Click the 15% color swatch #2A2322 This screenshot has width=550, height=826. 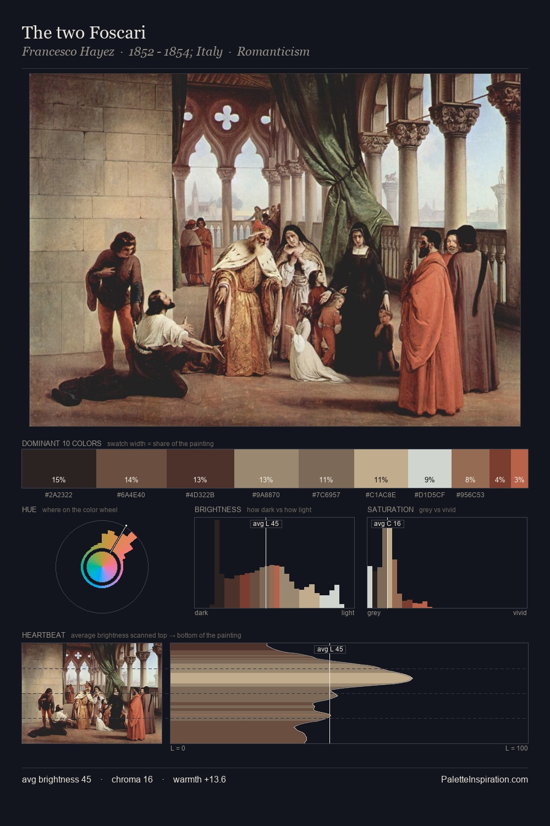pos(59,469)
